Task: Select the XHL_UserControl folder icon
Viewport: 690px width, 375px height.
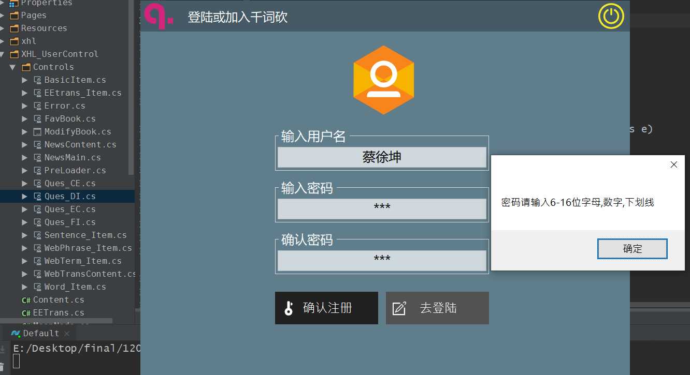Action: pyautogui.click(x=15, y=54)
